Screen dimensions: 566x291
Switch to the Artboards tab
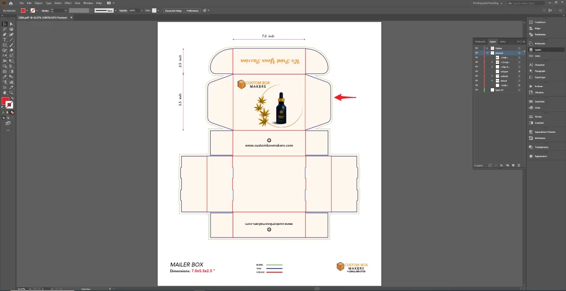480,41
